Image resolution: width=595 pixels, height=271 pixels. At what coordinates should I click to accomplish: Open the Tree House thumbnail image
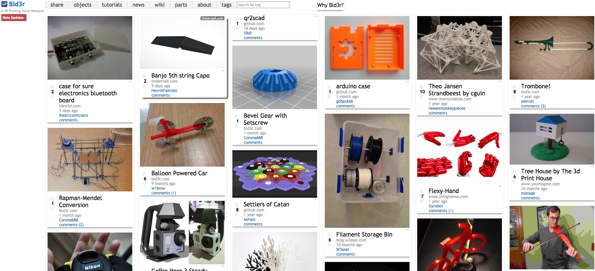click(552, 139)
